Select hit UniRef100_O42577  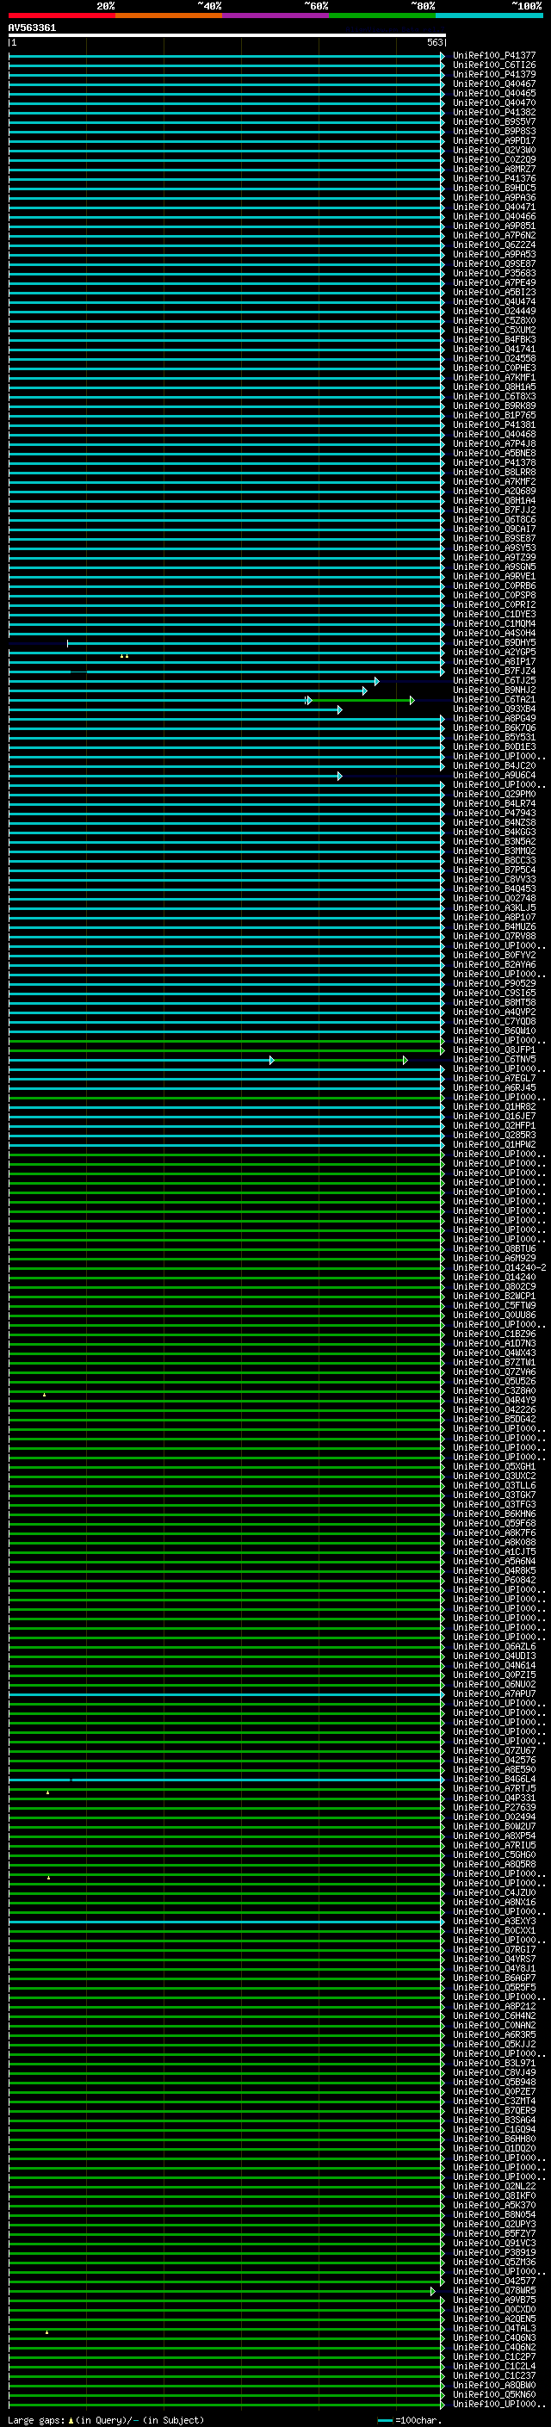point(493,2280)
